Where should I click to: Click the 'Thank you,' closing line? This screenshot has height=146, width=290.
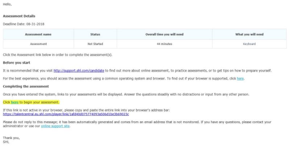coord(11,138)
